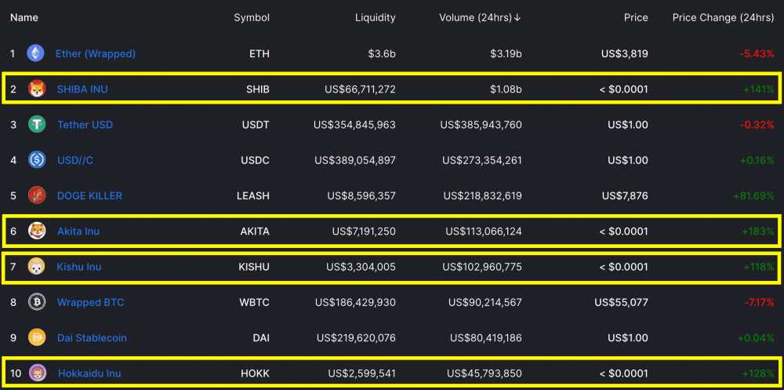
Task: Open the SHIBA INU token link
Action: (x=82, y=89)
